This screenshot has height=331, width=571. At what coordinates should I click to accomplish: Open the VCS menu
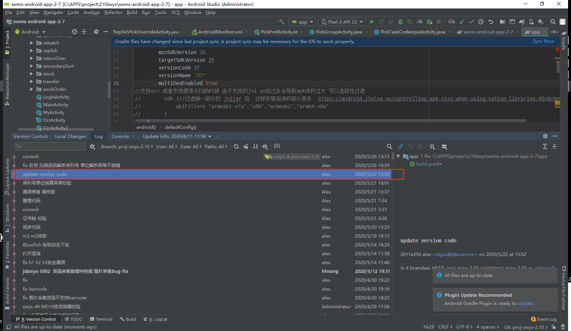175,12
